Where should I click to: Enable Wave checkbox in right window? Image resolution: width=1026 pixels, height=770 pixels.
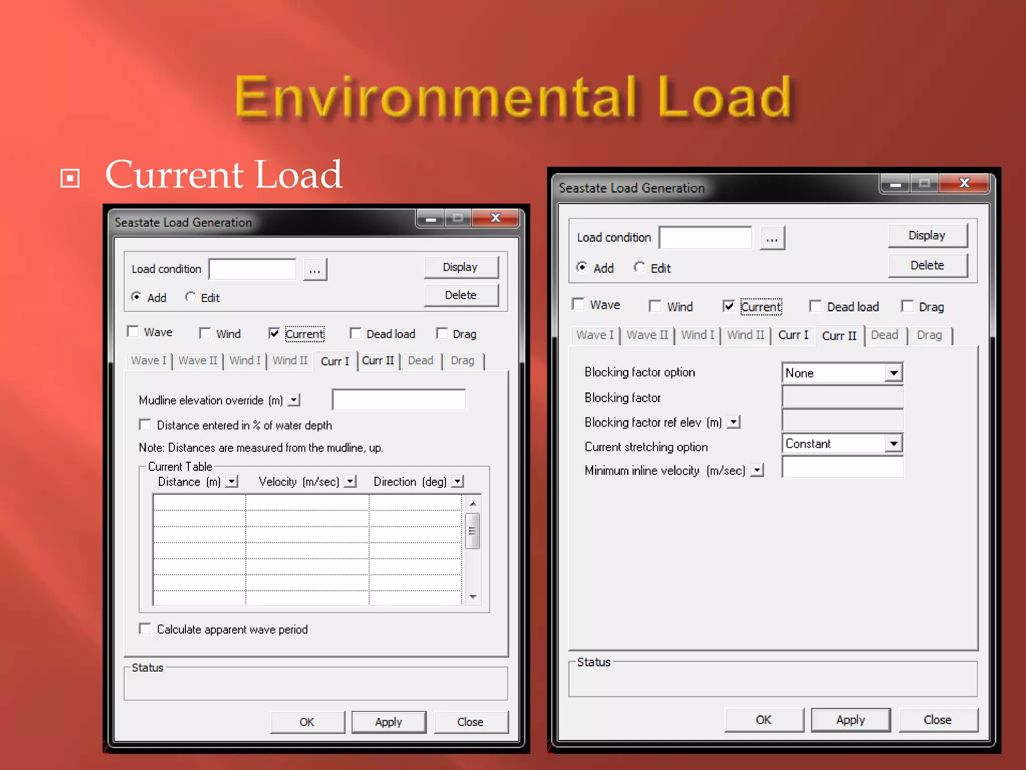point(578,304)
